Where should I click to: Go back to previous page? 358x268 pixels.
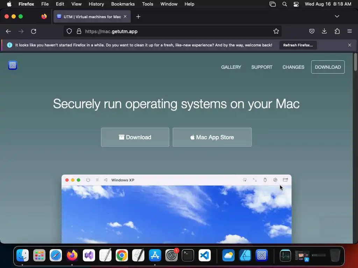click(8, 31)
